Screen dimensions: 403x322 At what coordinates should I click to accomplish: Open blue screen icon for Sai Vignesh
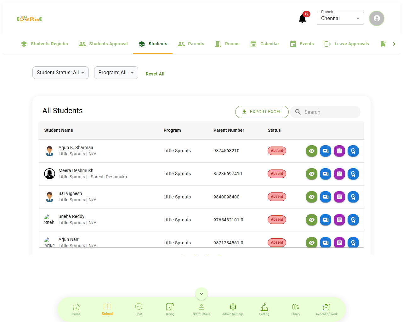[x=326, y=197]
